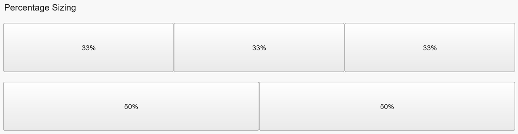Choose the 33% button below the heading
This screenshot has width=518, height=134.
tap(89, 47)
